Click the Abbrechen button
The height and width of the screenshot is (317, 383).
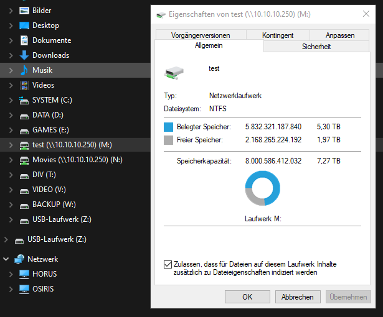point(298,296)
